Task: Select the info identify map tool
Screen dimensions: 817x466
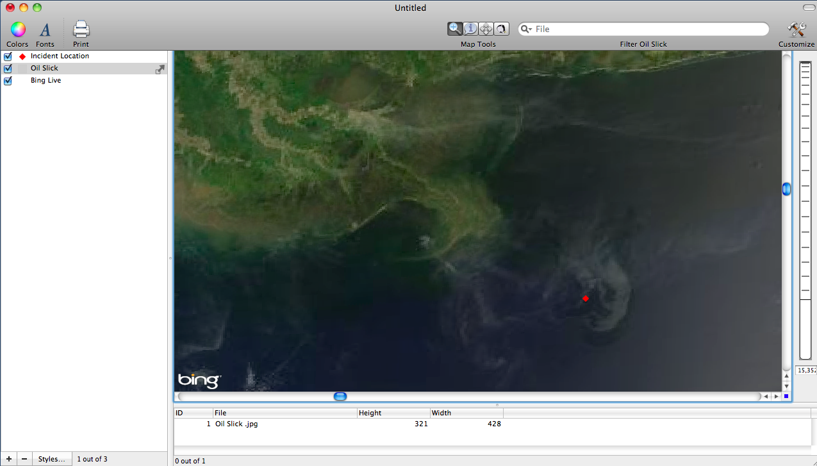Action: click(470, 29)
